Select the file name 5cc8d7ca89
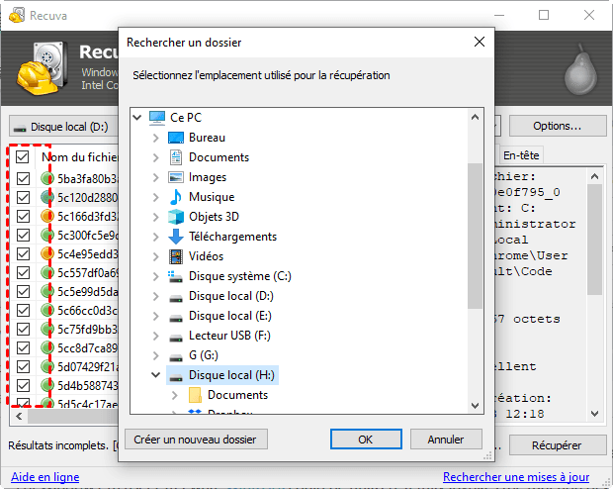This screenshot has width=613, height=489. [x=88, y=348]
